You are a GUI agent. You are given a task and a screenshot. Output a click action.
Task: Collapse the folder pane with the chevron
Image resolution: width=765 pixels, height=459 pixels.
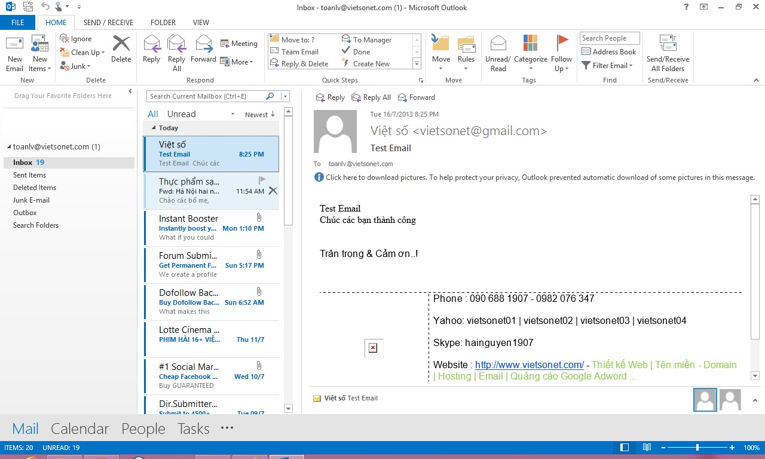click(x=130, y=91)
